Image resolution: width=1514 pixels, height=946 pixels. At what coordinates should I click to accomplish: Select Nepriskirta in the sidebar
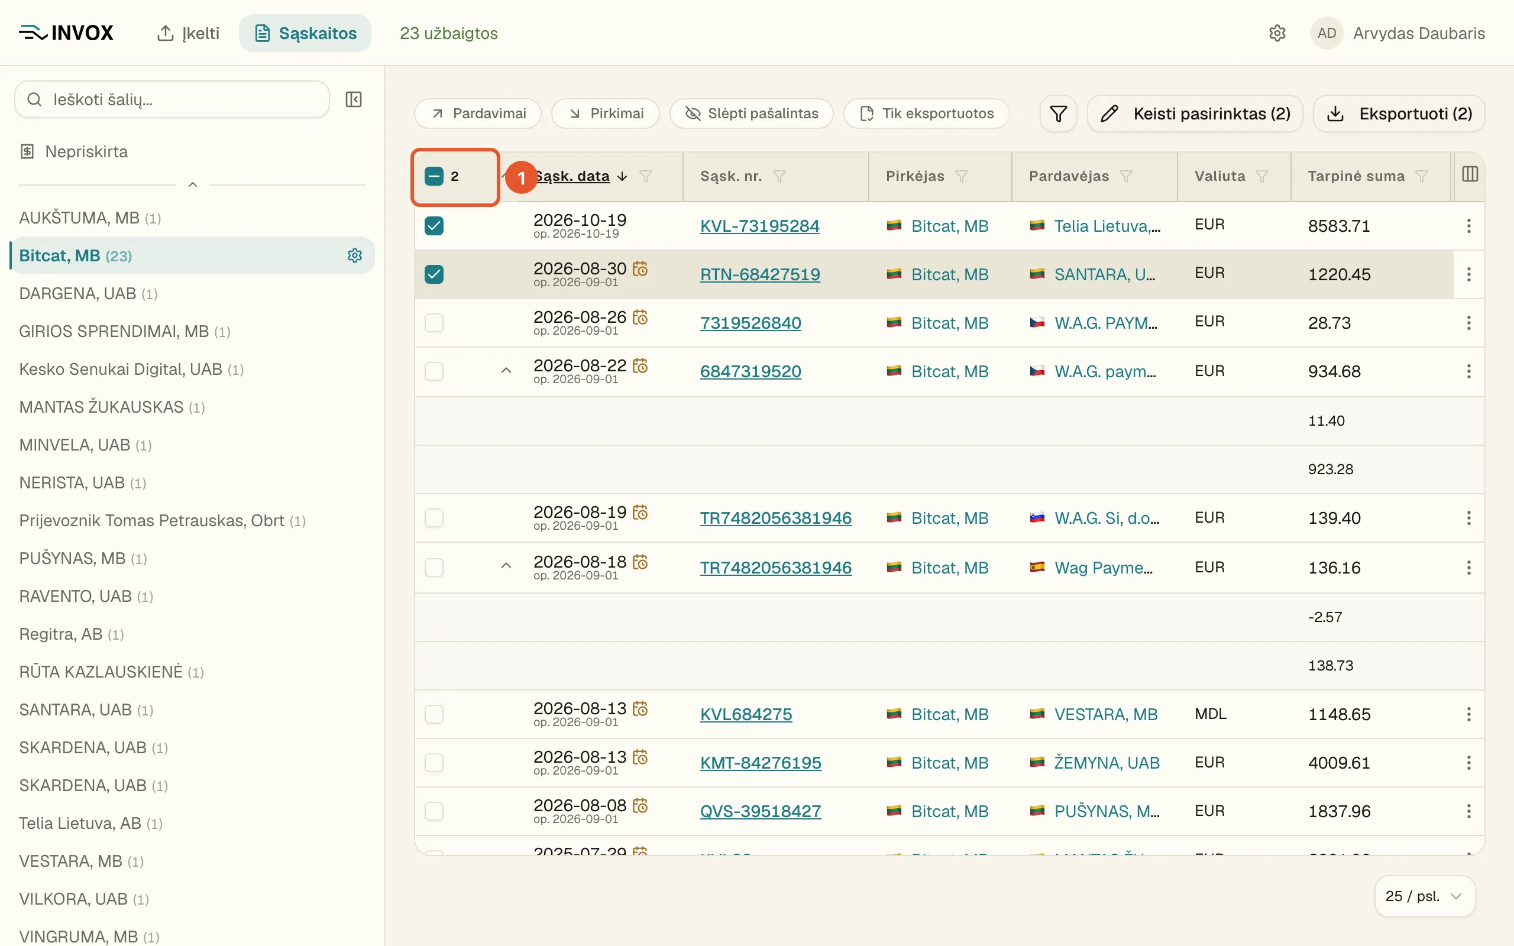click(x=74, y=151)
